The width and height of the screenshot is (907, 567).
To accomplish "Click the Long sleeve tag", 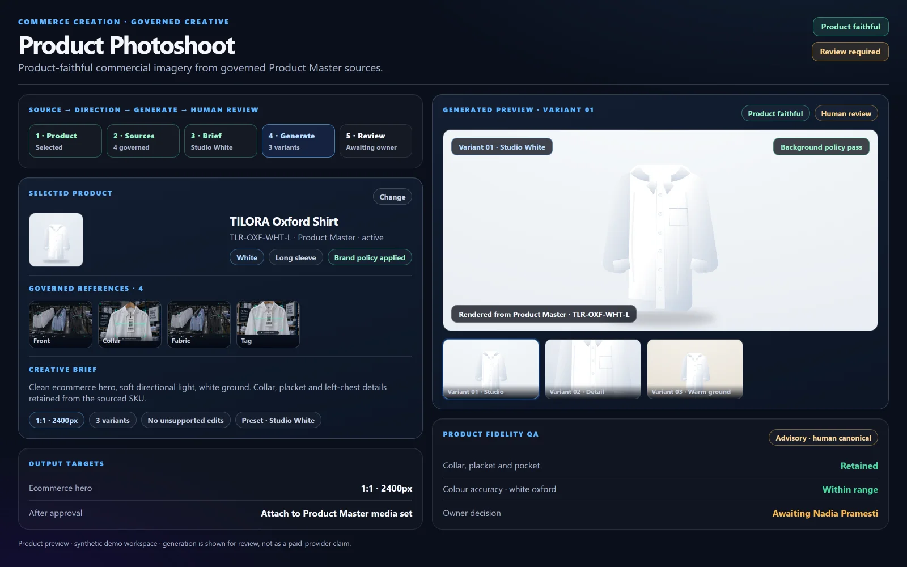I will [x=296, y=257].
